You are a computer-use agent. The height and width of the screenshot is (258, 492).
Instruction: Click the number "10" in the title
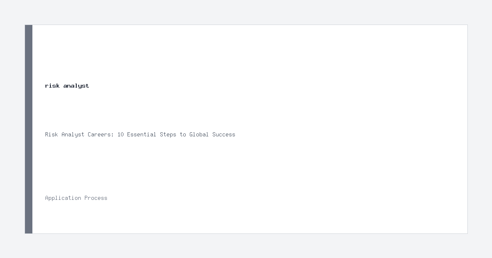(121, 134)
